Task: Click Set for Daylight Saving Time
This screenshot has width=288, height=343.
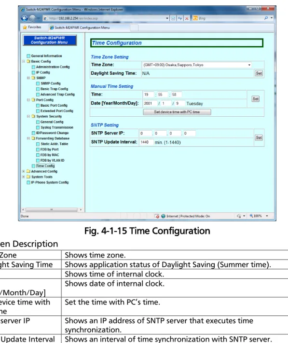Action: click(x=259, y=73)
